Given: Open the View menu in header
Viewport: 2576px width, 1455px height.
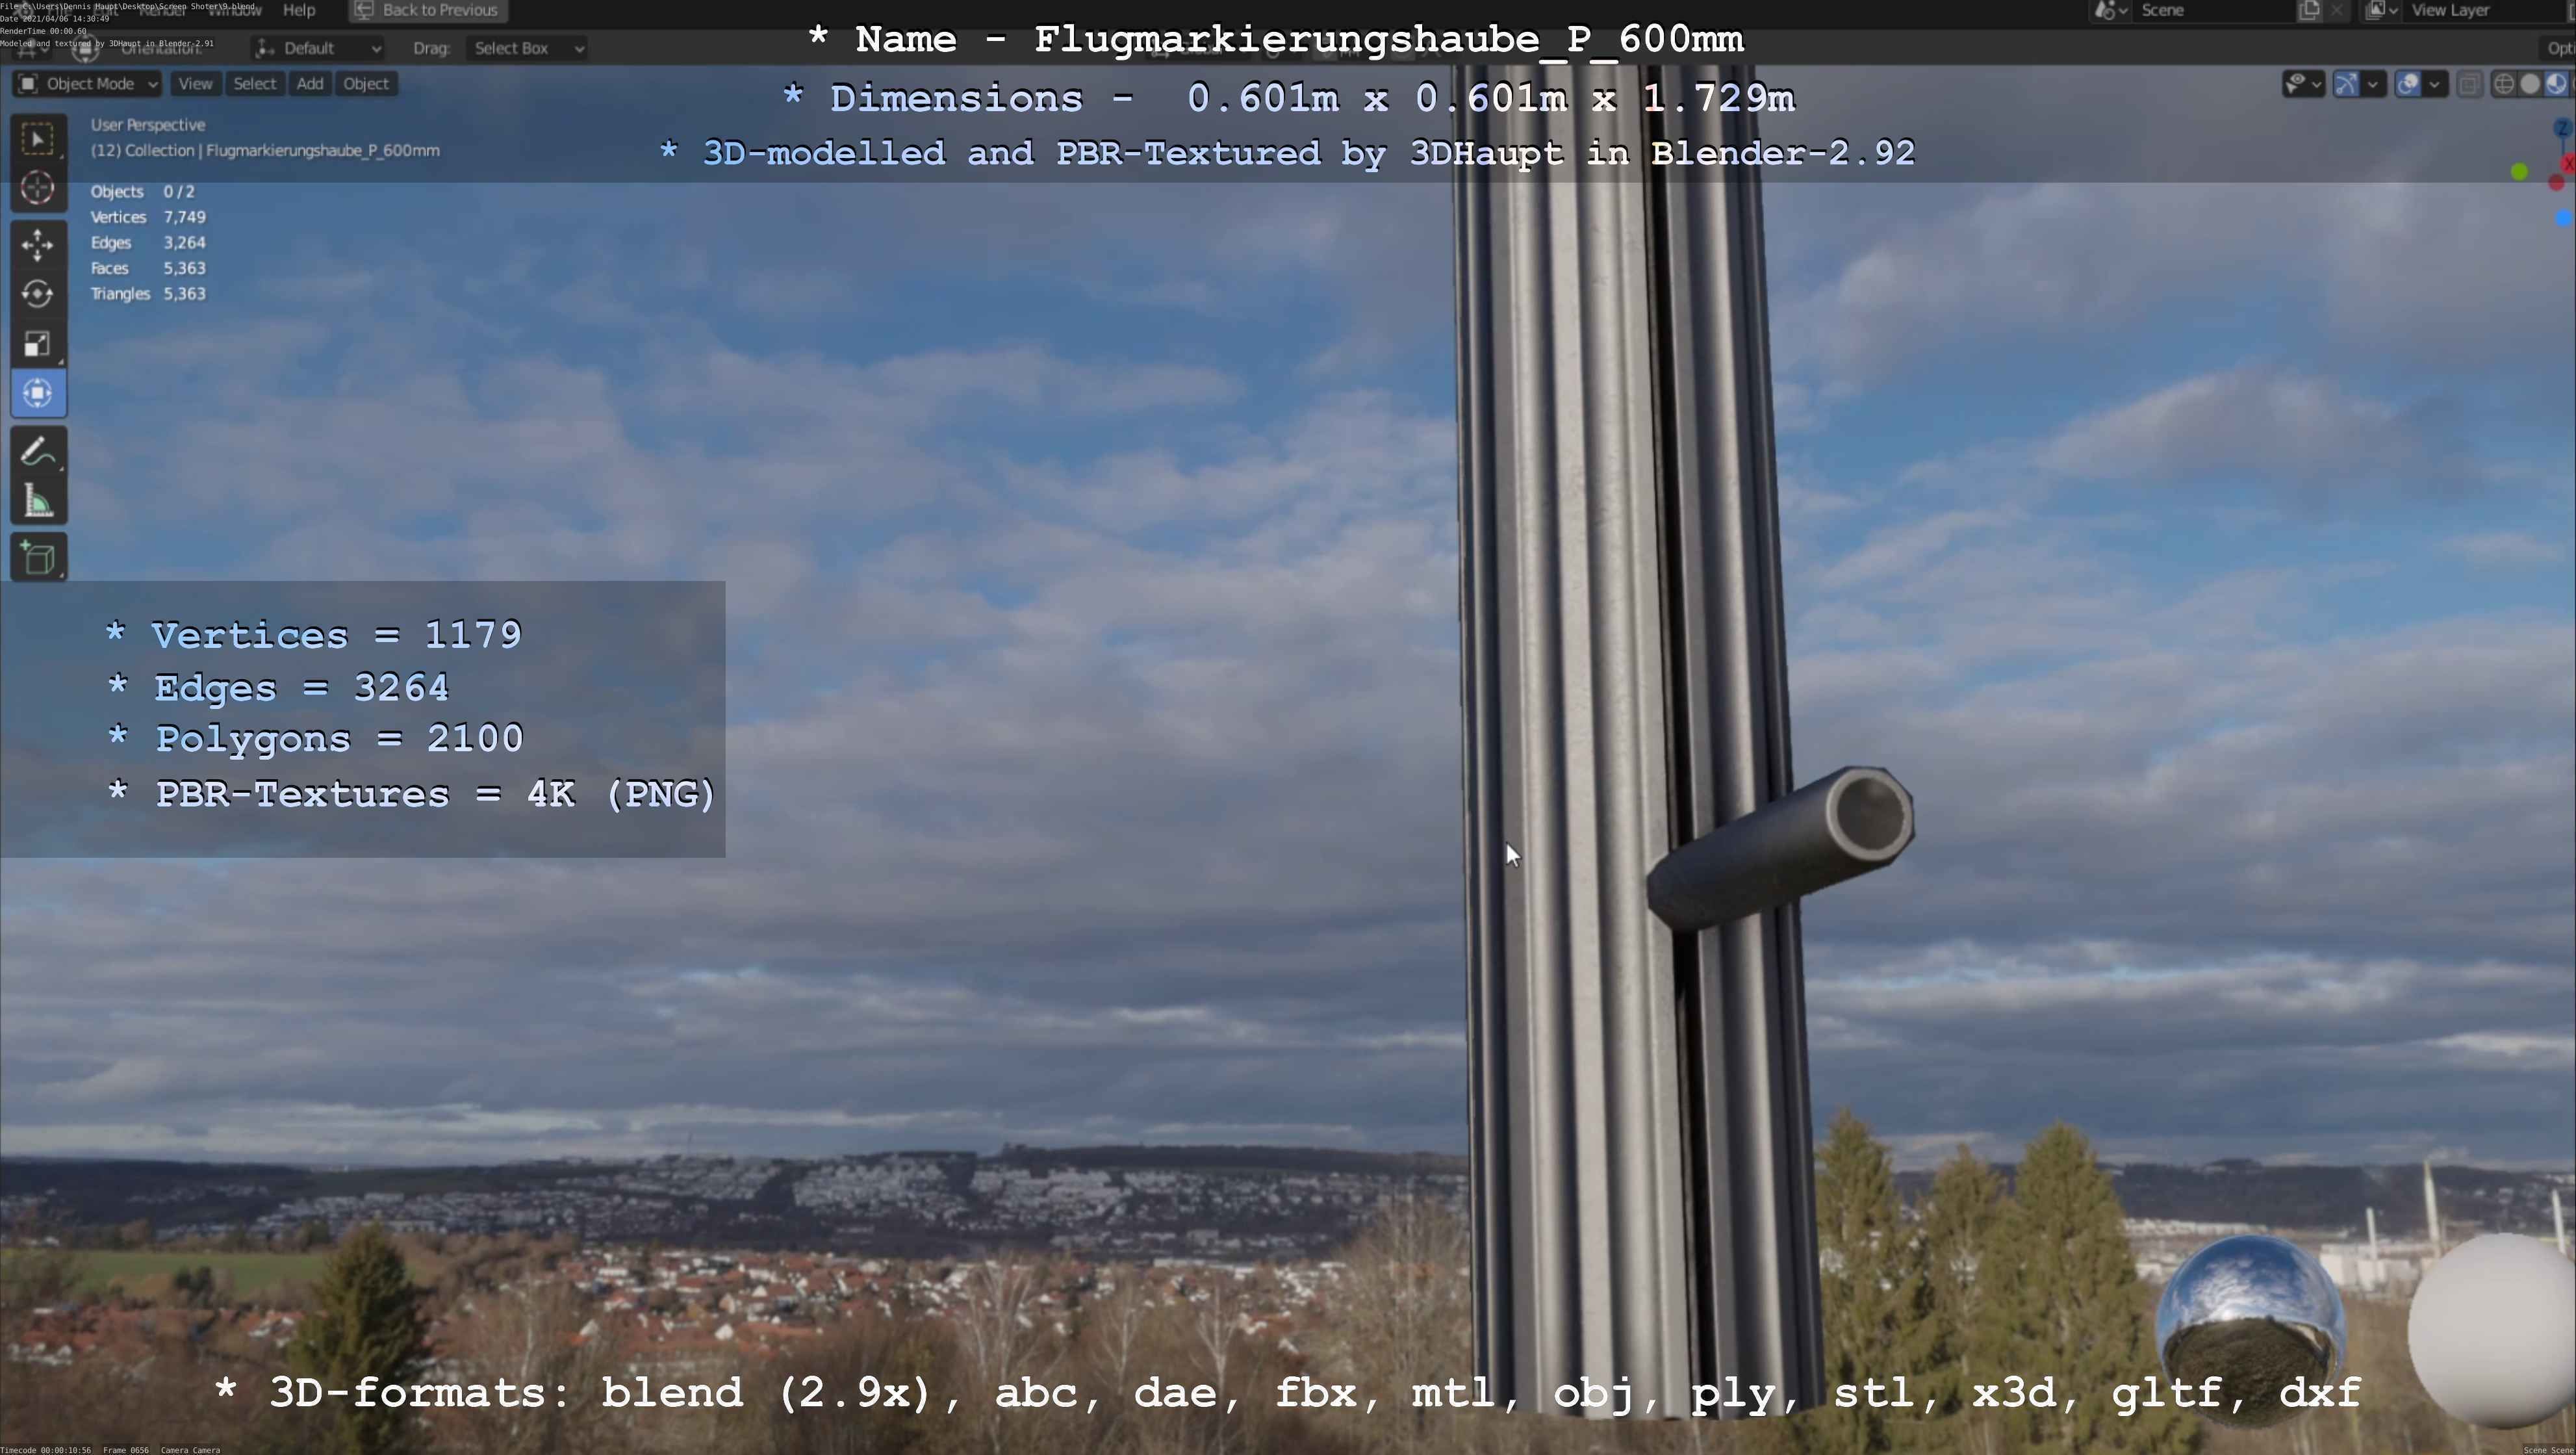Looking at the screenshot, I should tap(195, 84).
